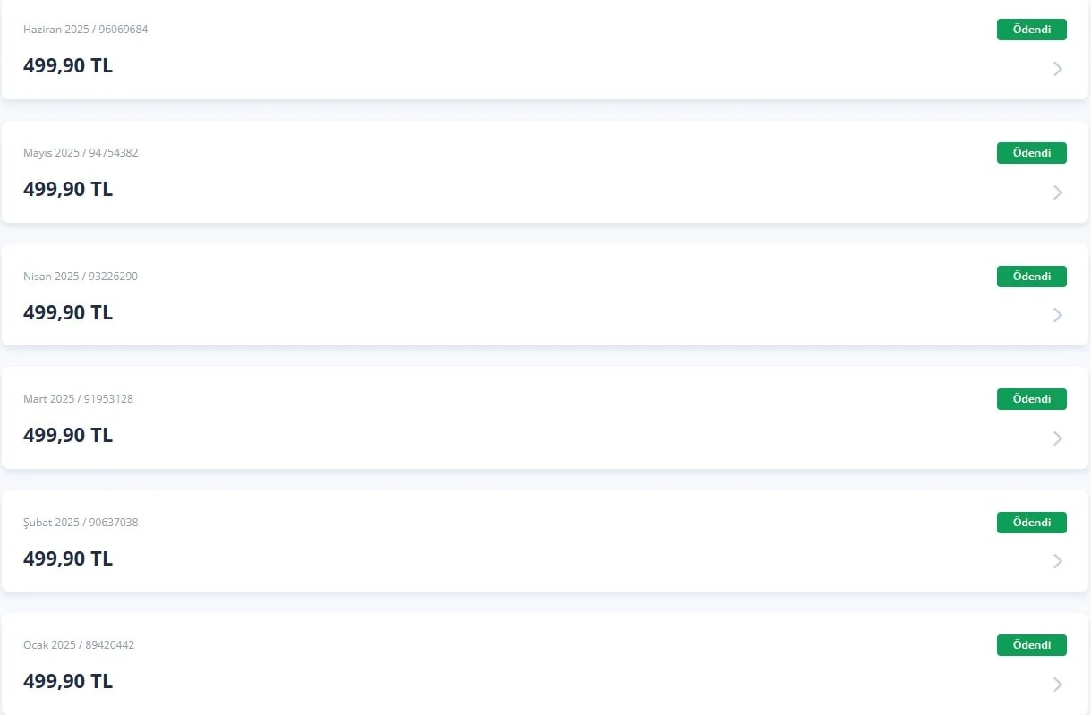
Task: Click the Ocak 2025 chevron arrow
Action: (x=1058, y=685)
